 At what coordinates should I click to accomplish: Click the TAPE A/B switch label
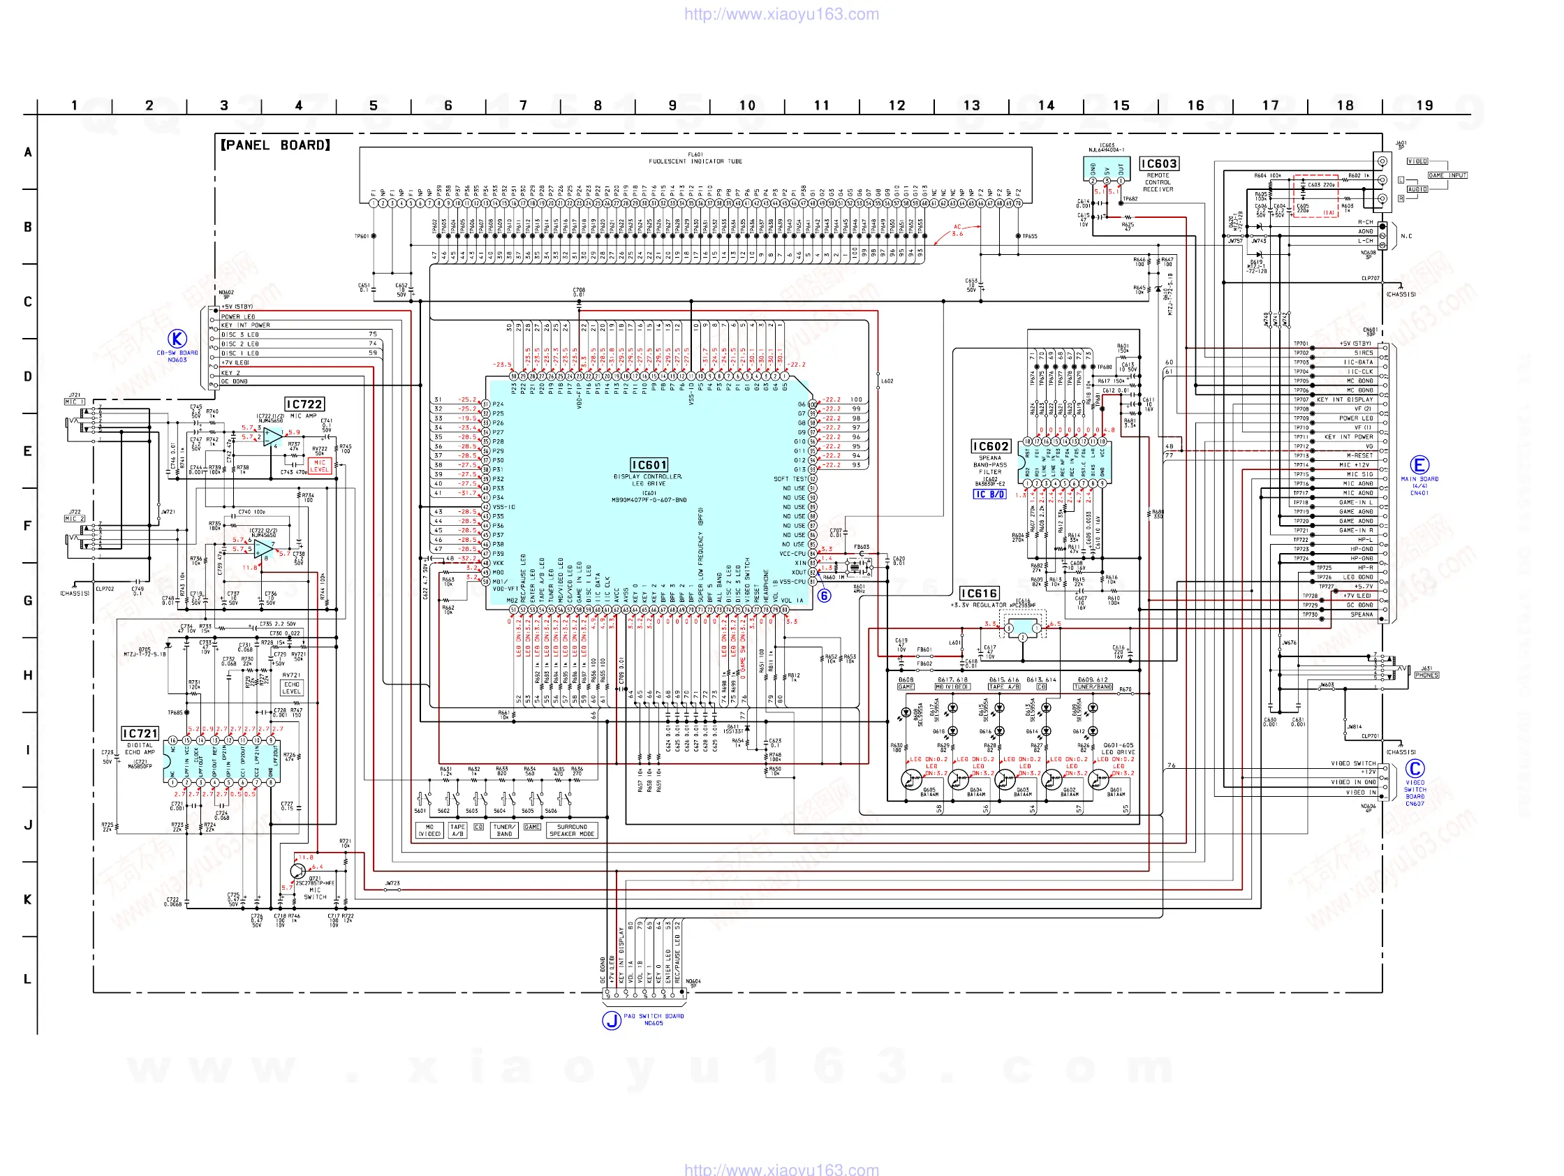click(457, 830)
